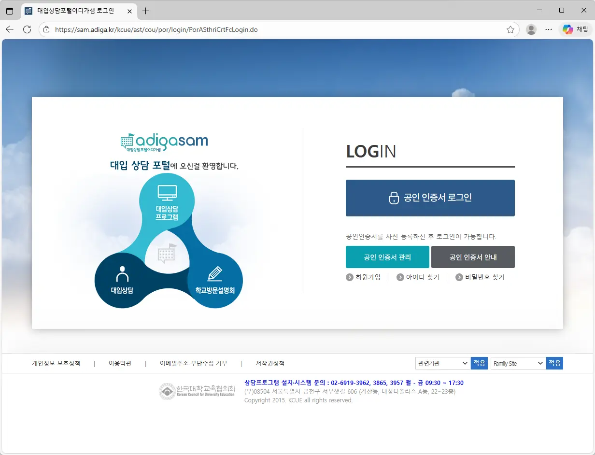Go back using the browser back arrow

[x=10, y=29]
